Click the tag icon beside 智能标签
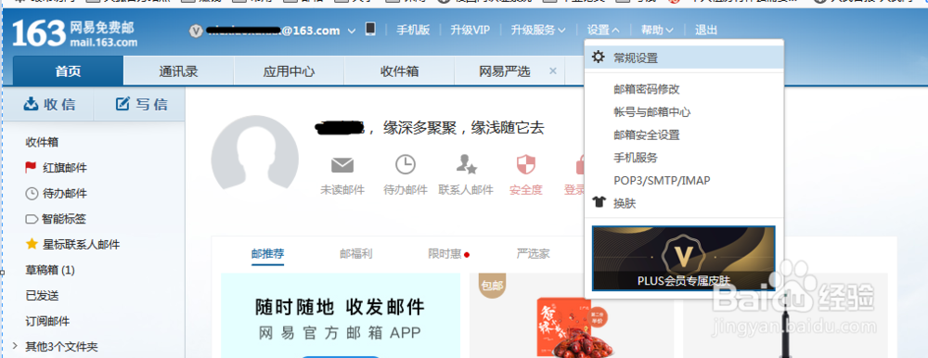This screenshot has height=358, width=928. click(x=32, y=219)
